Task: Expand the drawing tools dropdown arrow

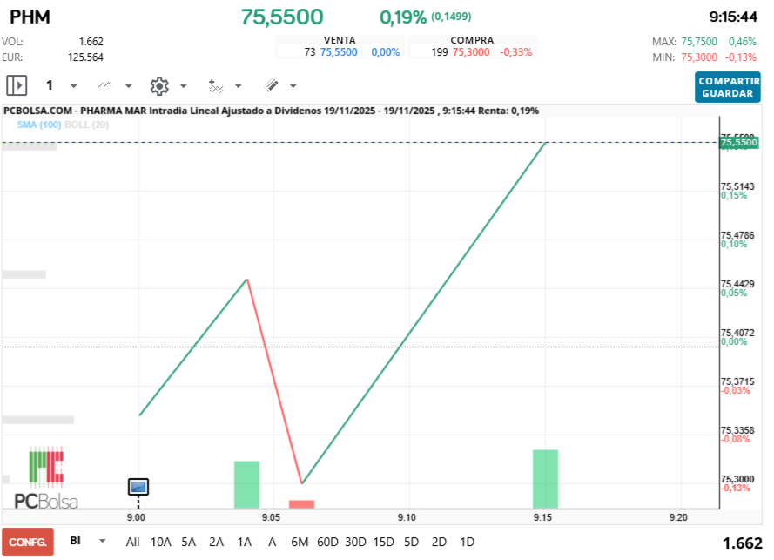Action: point(293,85)
